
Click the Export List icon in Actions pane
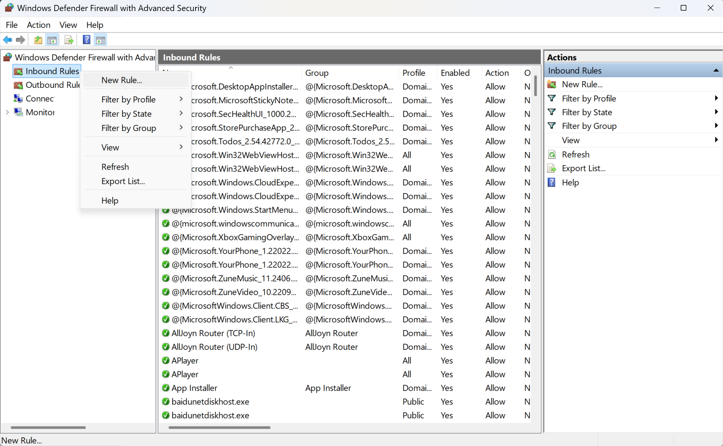pos(552,168)
